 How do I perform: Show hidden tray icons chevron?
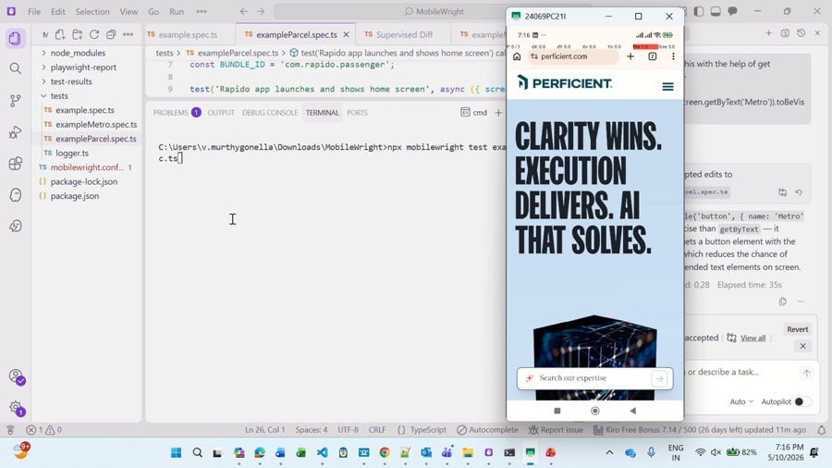[x=609, y=452]
